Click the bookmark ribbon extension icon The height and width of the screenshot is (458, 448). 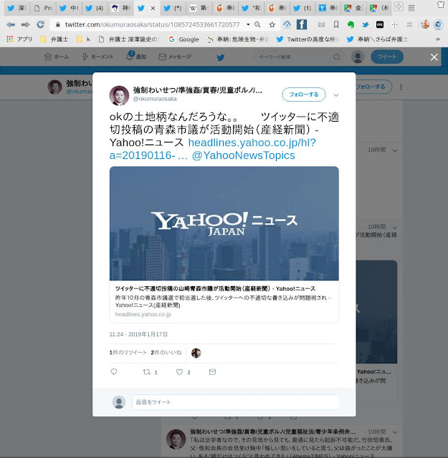[336, 25]
